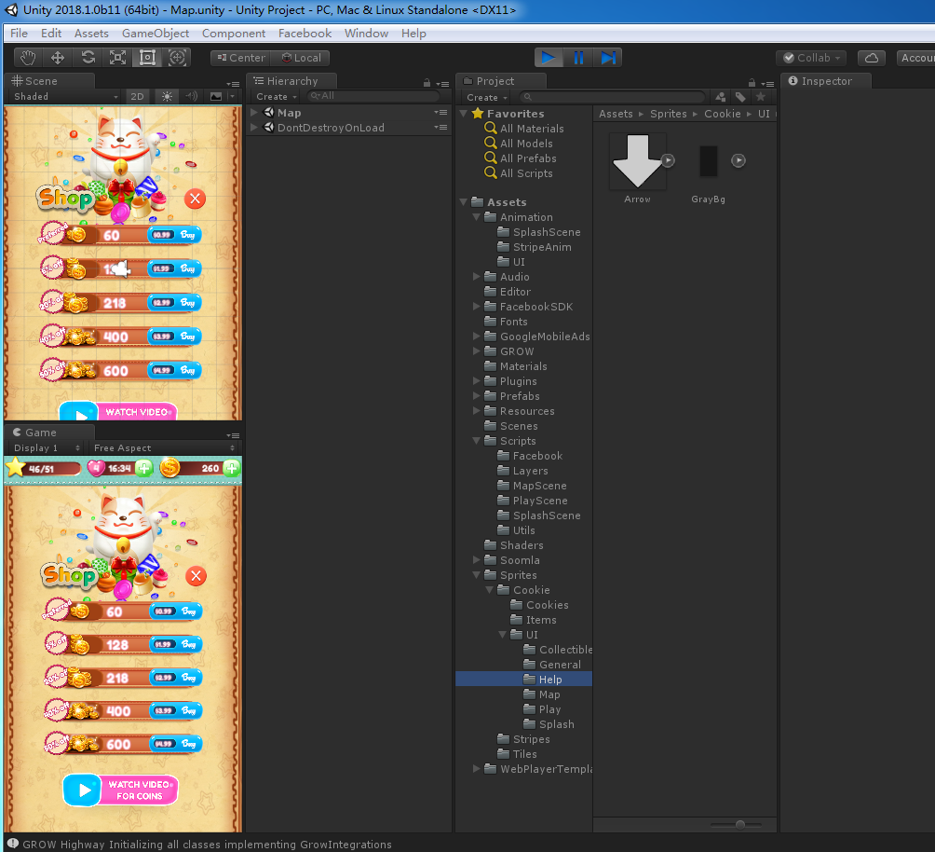Switch to the Inspector tab
This screenshot has height=852, width=935.
826,81
